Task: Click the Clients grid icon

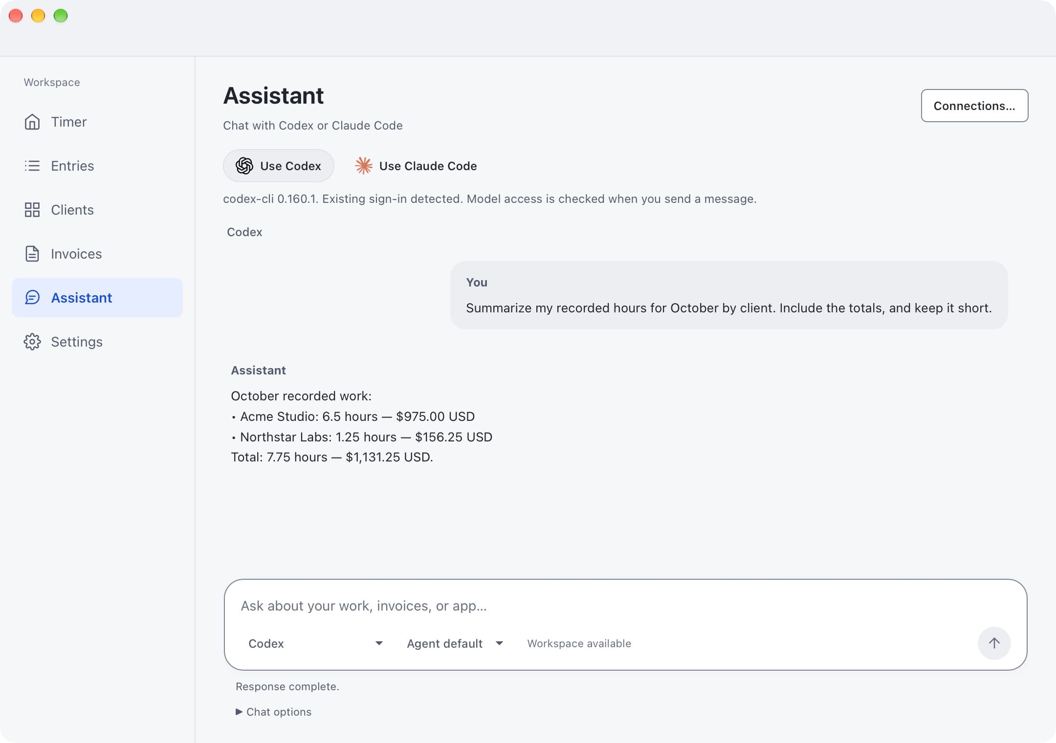Action: (32, 210)
